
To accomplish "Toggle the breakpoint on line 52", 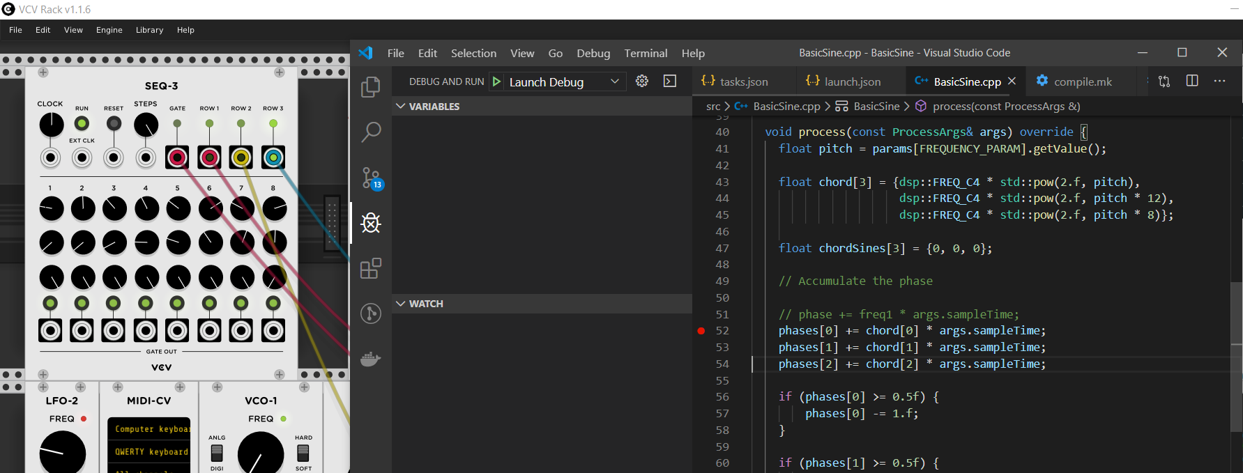I will coord(701,331).
